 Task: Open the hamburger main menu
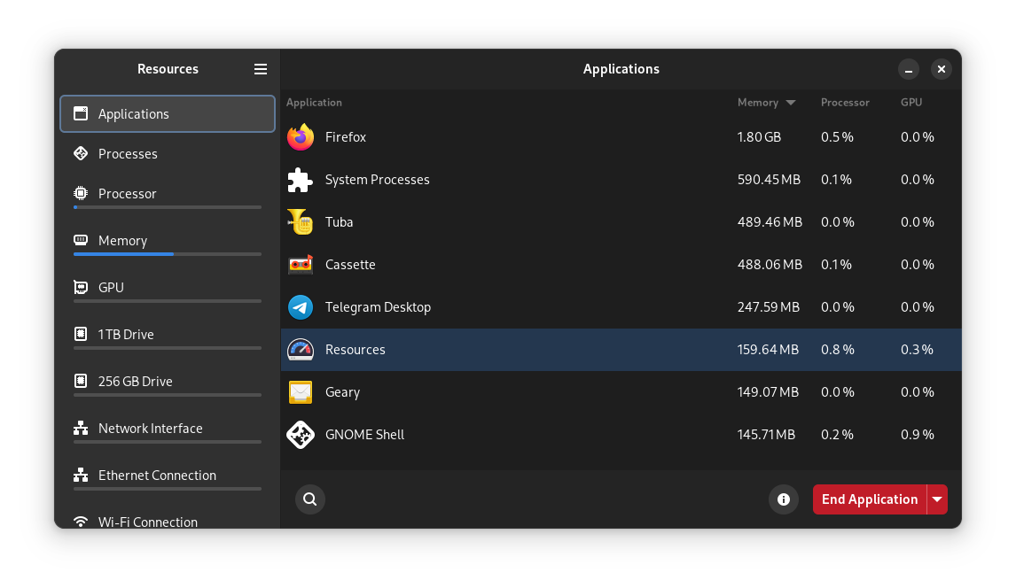coord(261,69)
